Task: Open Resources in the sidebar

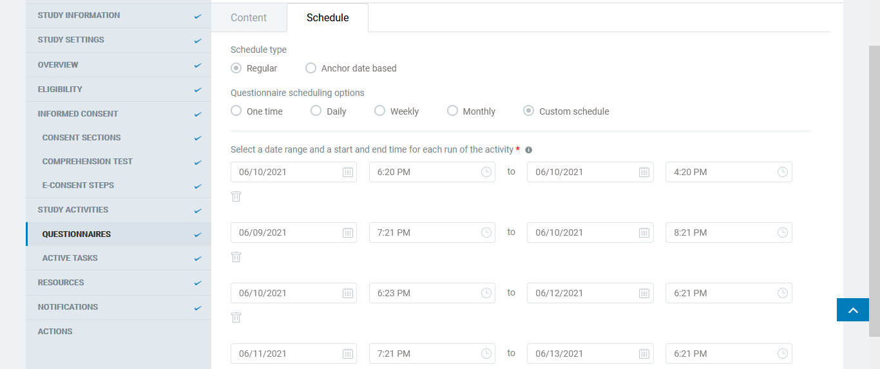Action: 119,283
